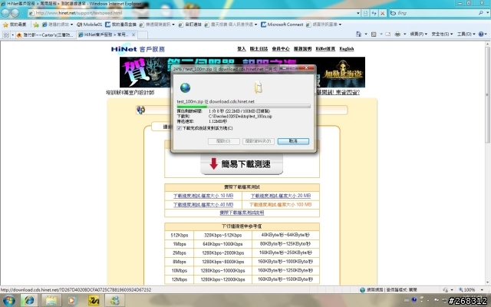Viewport: 491px width, 307px height.
Task: Click the 10 MB download speed test link
Action: point(203,196)
